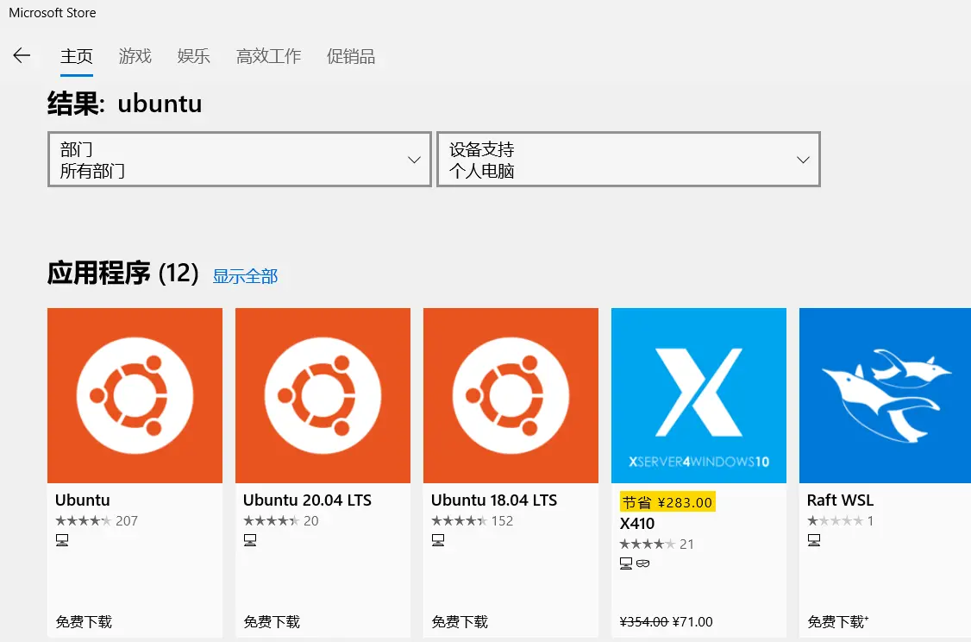Viewport: 971px width, 642px height.
Task: Click the Ubuntu 18.04 LTS title
Action: (494, 500)
